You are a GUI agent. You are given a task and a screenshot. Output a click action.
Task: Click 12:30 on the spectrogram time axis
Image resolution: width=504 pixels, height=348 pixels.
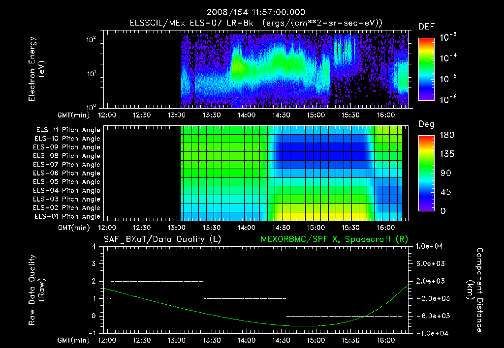click(142, 115)
